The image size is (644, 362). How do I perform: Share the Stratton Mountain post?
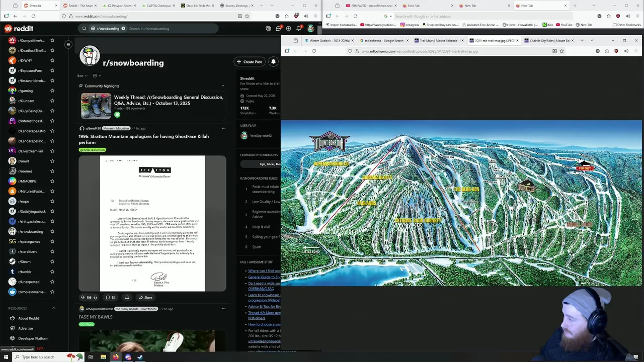[x=145, y=298]
